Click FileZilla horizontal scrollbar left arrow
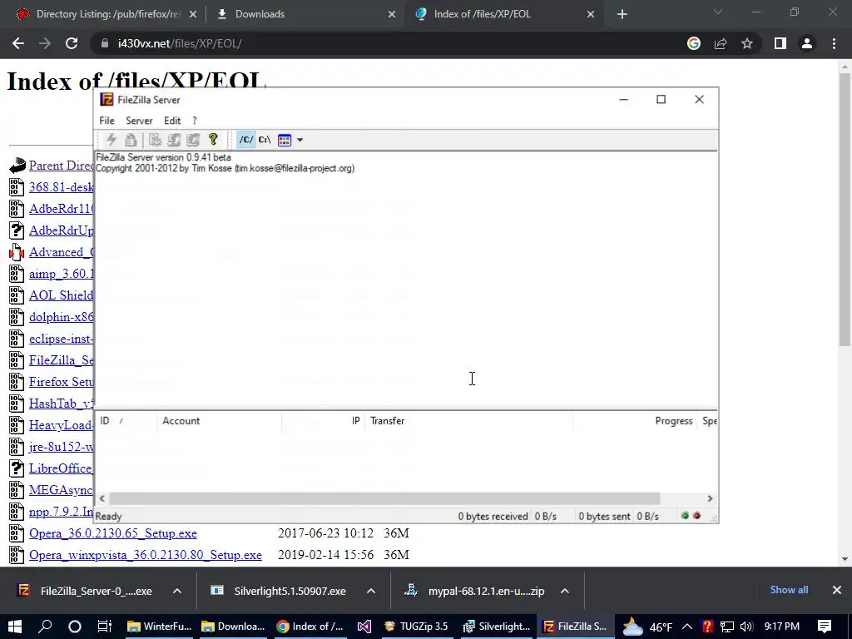This screenshot has height=639, width=852. [102, 499]
